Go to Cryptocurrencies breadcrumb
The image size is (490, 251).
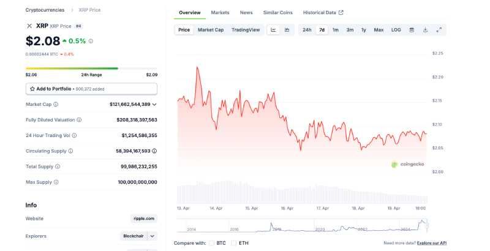tap(45, 10)
